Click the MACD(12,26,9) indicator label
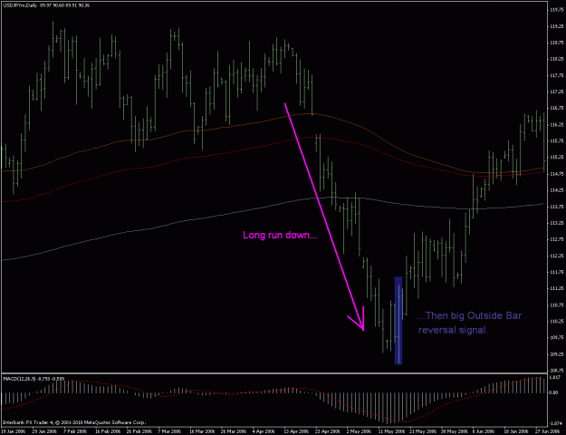The image size is (566, 435). point(20,379)
